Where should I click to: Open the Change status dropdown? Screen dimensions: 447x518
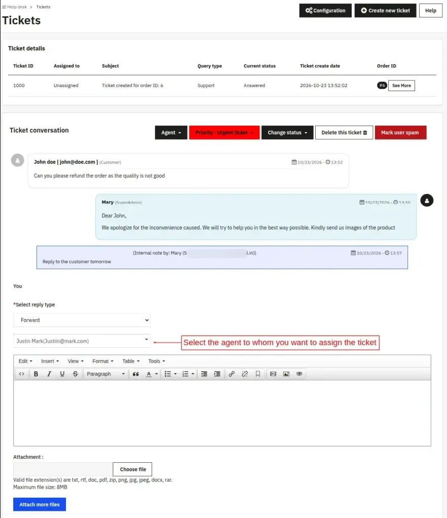287,133
